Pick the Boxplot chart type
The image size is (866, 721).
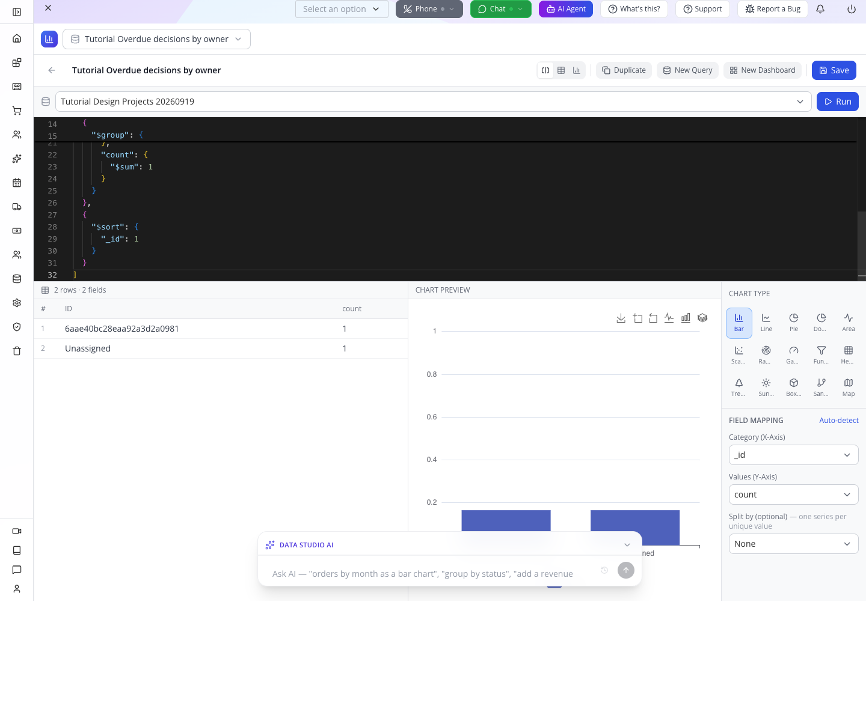tap(794, 388)
